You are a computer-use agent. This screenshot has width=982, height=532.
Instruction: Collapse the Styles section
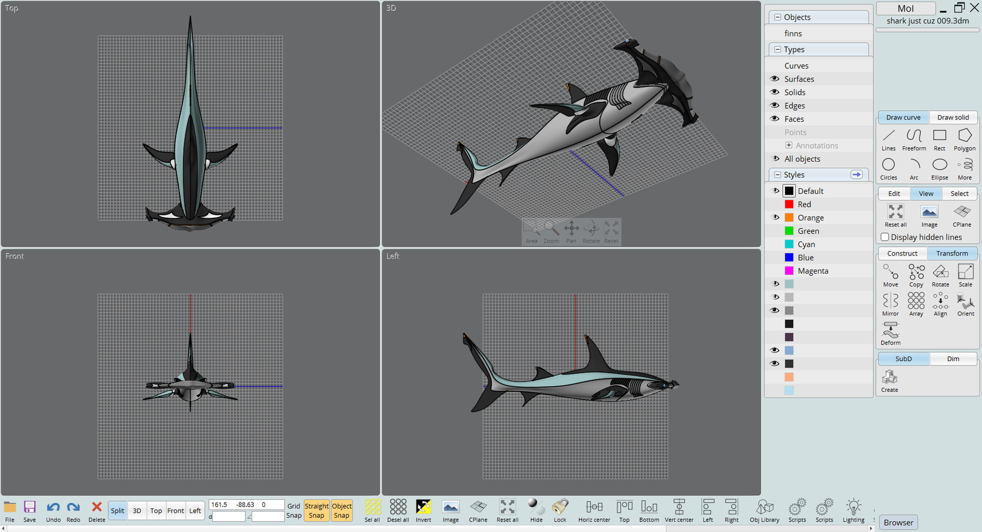click(777, 175)
